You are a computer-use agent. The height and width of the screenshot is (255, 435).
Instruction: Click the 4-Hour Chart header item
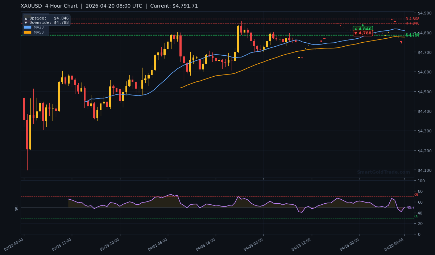coord(60,5)
